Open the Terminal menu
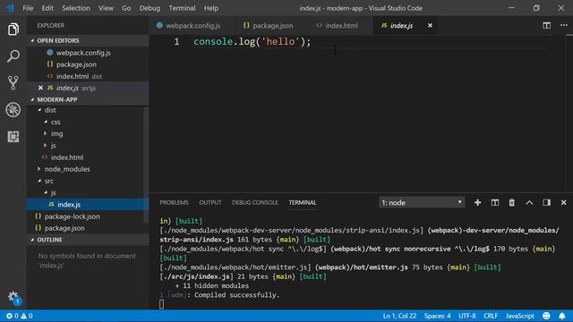The height and width of the screenshot is (322, 573). 182,8
